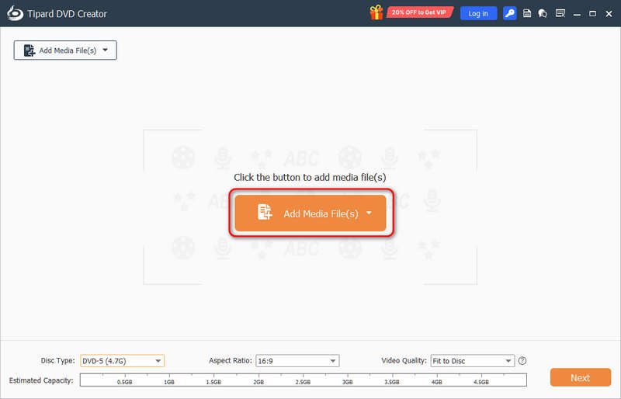Expand the orange Add Media File(s) dropdown arrow
Screen dimensions: 621x399
coord(369,213)
